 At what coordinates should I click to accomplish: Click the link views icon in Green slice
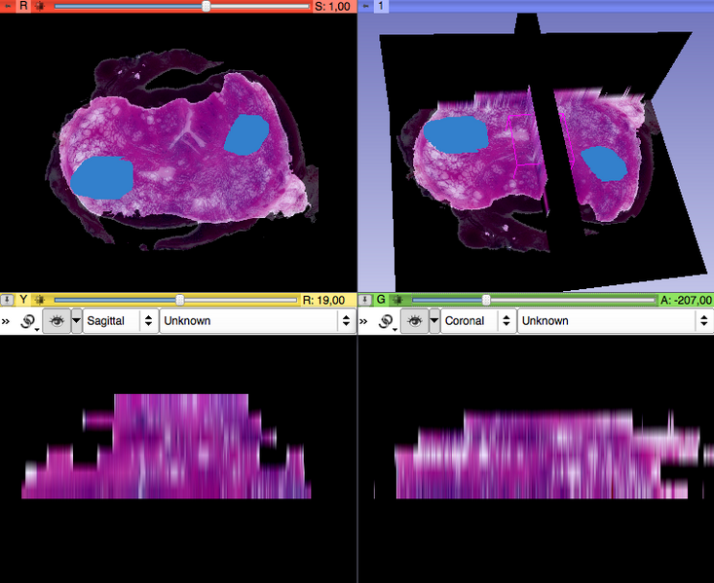pos(386,321)
